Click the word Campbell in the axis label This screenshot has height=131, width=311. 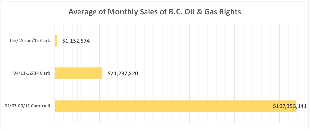pyautogui.click(x=41, y=106)
